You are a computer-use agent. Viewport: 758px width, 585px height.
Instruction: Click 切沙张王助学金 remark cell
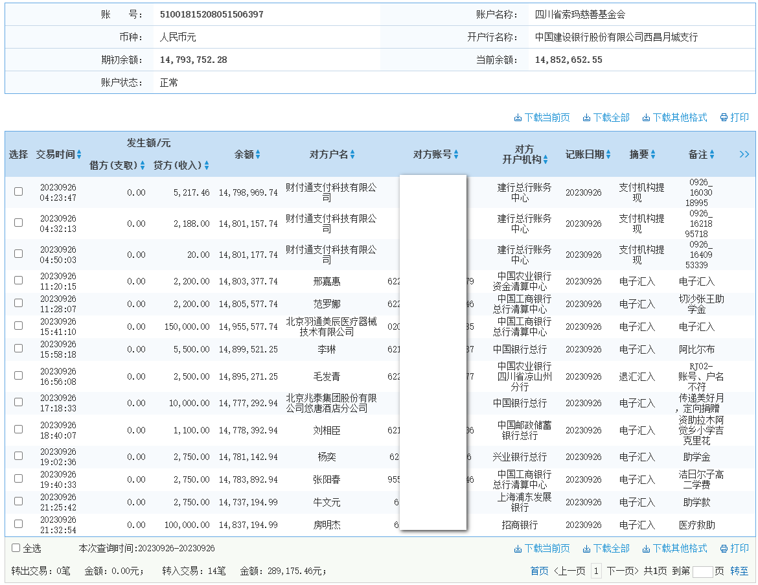tap(701, 304)
